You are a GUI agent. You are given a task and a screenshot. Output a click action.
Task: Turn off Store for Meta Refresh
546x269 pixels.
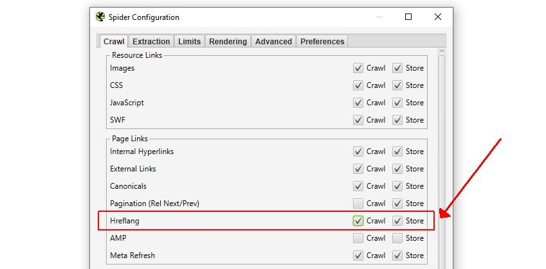click(397, 256)
